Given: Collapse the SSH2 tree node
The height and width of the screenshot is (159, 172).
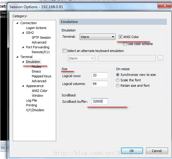Looking at the screenshot, I should tap(23, 33).
